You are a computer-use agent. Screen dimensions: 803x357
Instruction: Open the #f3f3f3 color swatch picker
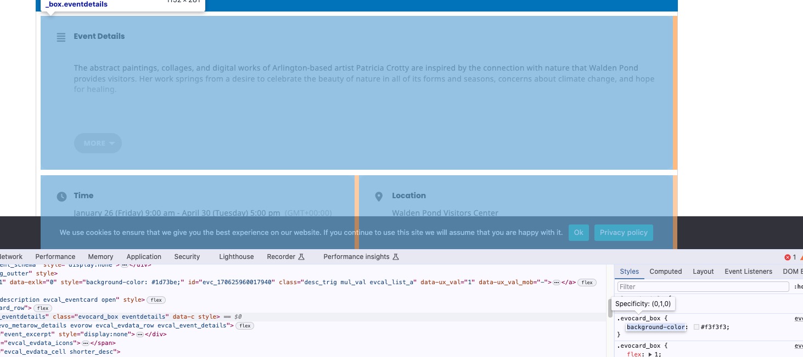pos(696,327)
